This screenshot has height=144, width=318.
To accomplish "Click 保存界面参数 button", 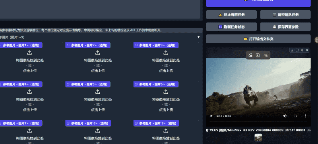I will (285, 27).
